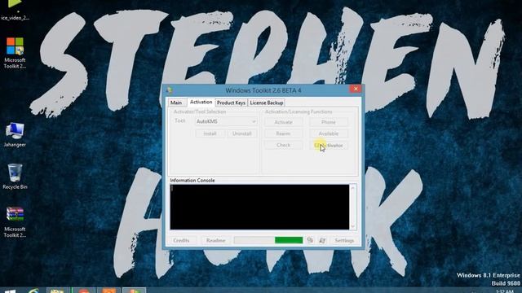Click the console scrollbar up arrow
Image resolution: width=522 pixels, height=293 pixels.
point(353,188)
